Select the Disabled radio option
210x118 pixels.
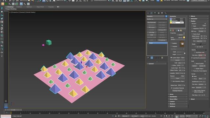171,43
